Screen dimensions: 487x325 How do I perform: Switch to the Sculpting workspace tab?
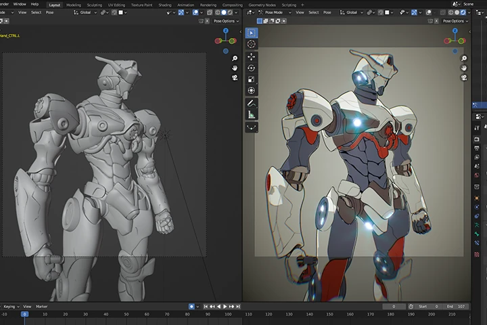coord(95,5)
